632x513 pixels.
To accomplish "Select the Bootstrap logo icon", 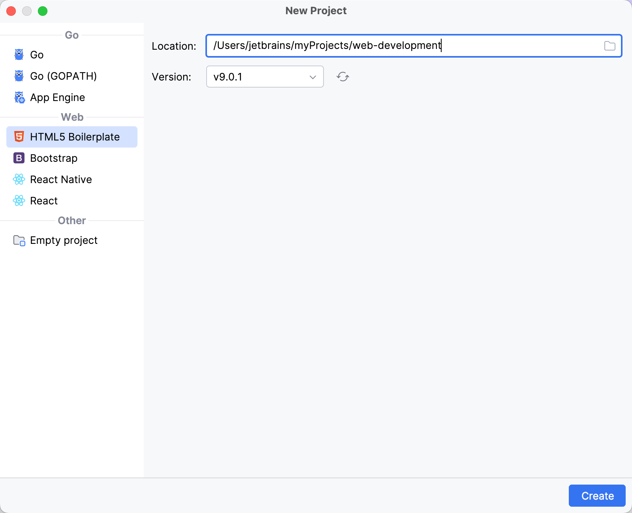I will pos(19,158).
